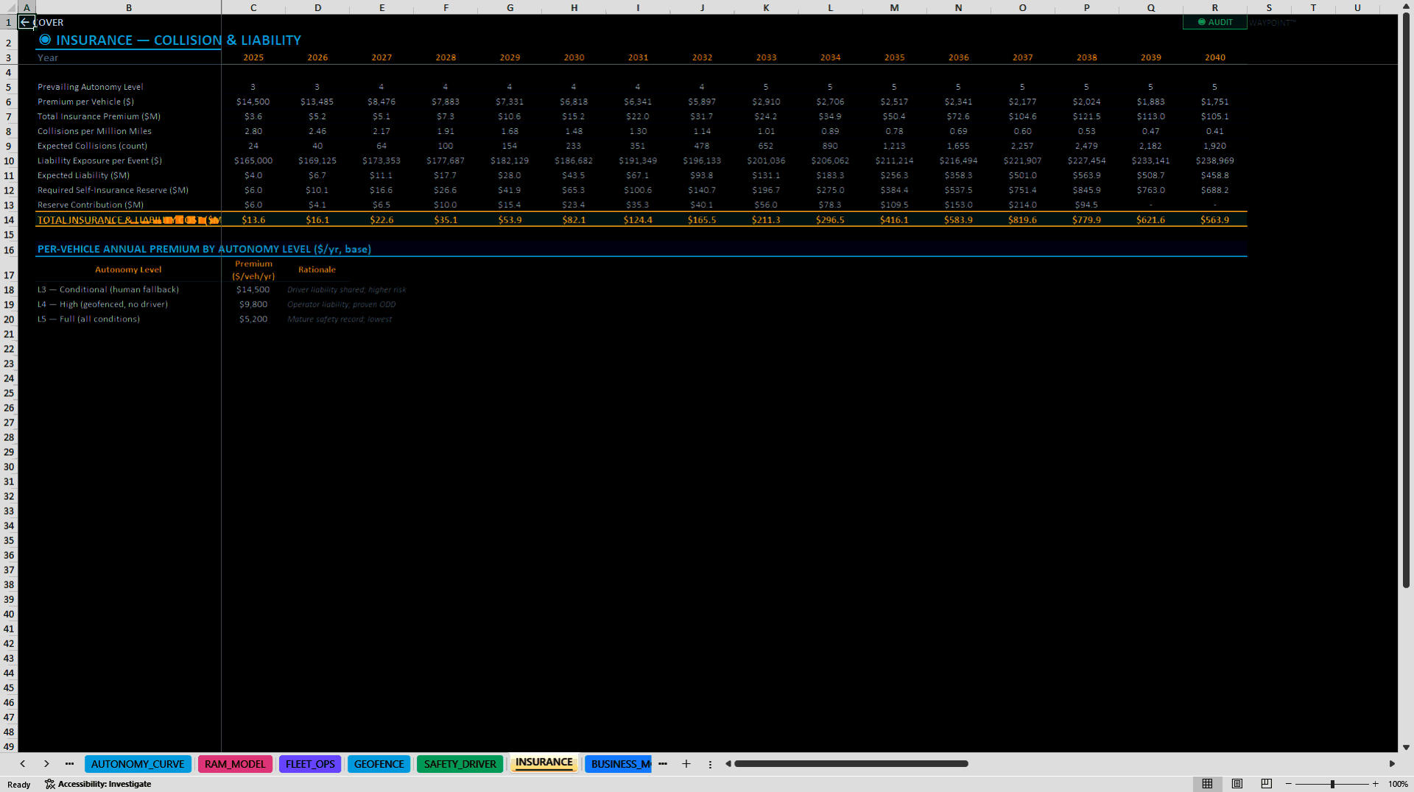This screenshot has width=1414, height=792.
Task: Go to the GEOFENCE sheet tab
Action: 379,764
